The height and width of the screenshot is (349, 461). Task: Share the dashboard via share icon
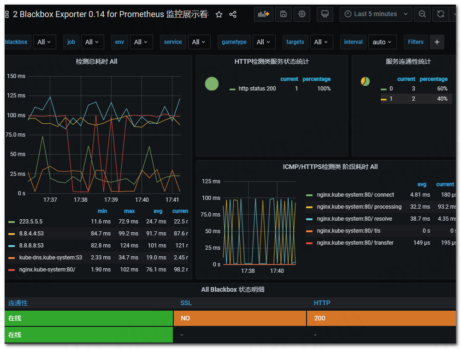(x=232, y=14)
